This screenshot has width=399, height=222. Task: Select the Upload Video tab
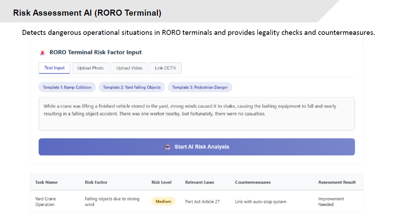point(129,68)
